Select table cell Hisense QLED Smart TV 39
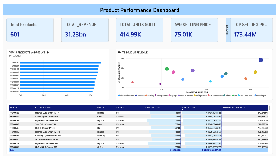This screenshot has height=156, width=279. [x=47, y=113]
